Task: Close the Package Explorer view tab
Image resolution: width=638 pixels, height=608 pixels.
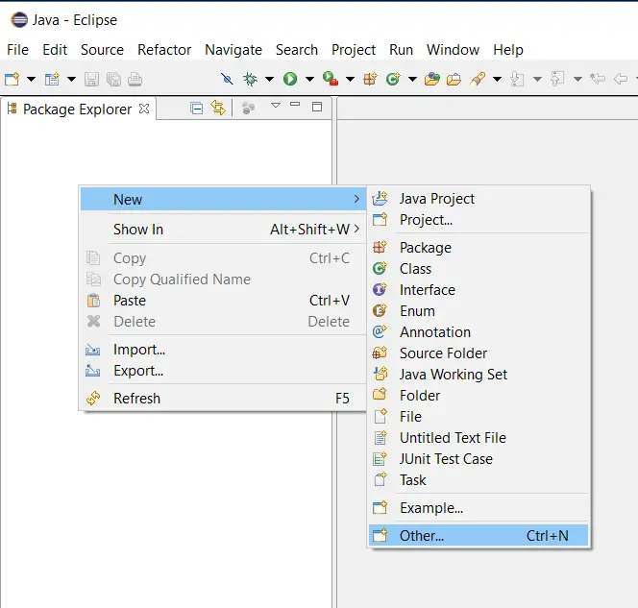Action: click(144, 109)
